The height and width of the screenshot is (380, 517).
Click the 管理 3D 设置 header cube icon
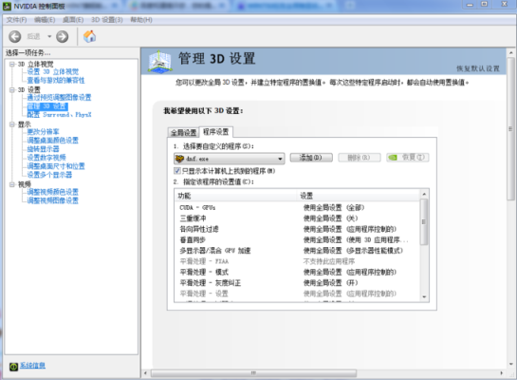[x=160, y=61]
